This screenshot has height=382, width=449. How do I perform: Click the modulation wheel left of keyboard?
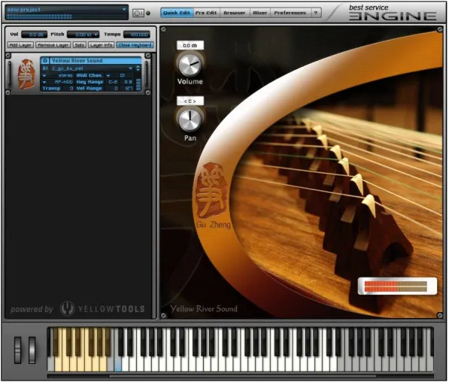click(32, 350)
